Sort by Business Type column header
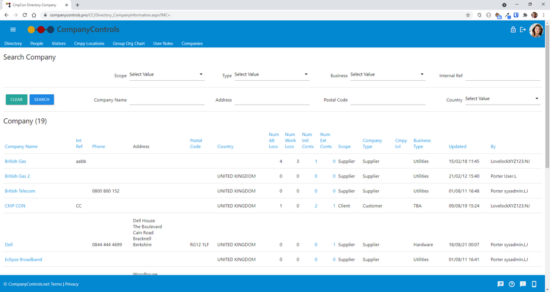Image resolution: width=550 pixels, height=292 pixels. (x=422, y=143)
